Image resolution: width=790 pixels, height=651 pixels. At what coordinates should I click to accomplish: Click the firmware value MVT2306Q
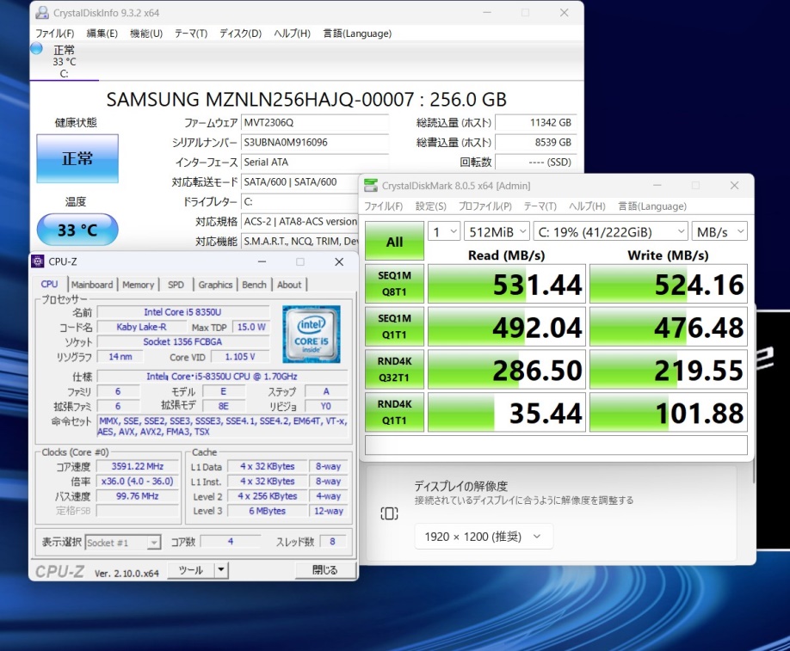[x=315, y=122]
